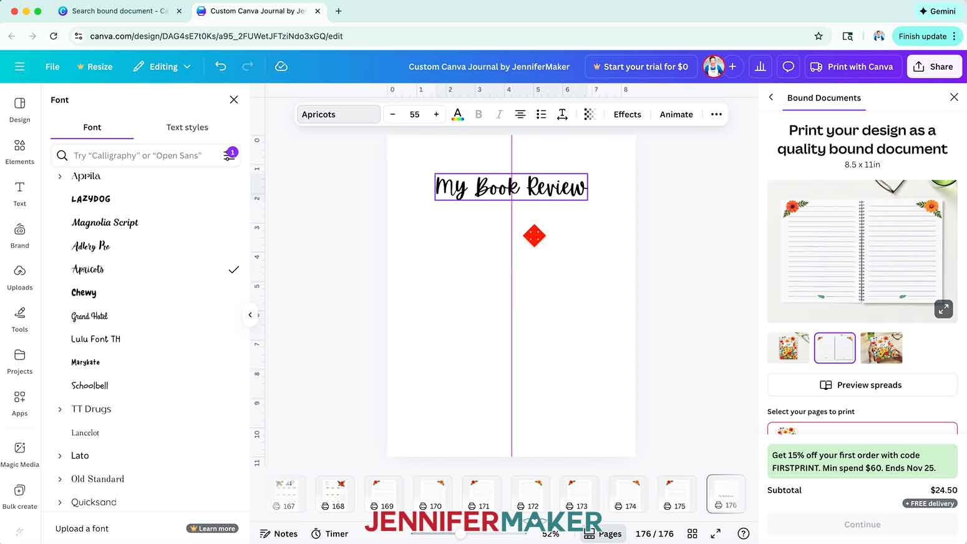The width and height of the screenshot is (967, 544).
Task: Open more toolbar options ellipsis
Action: point(716,114)
